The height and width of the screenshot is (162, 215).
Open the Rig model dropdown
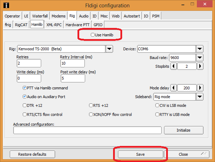tap(109, 49)
